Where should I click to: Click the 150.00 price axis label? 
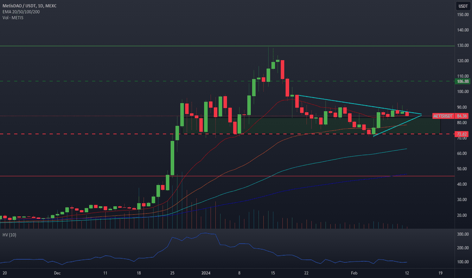click(463, 15)
